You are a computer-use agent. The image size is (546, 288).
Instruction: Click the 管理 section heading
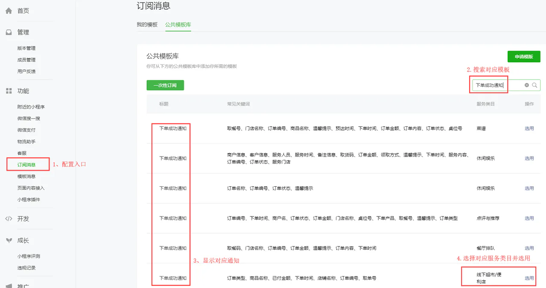[x=23, y=32]
